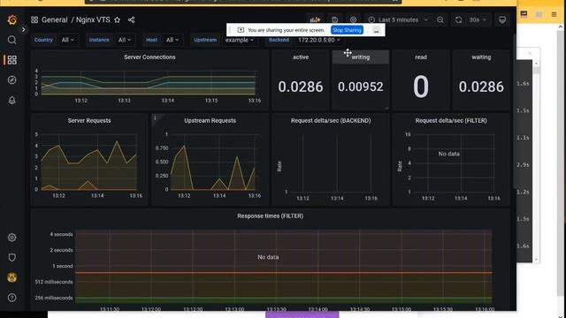Image resolution: width=566 pixels, height=318 pixels.
Task: Click the Grafana logo in the sidebar
Action: (x=11, y=19)
